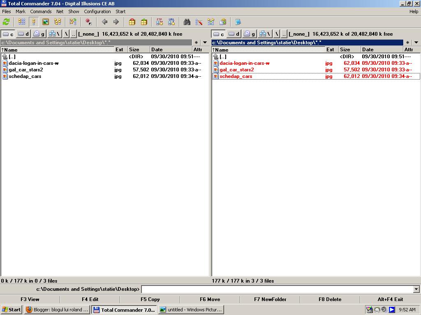
Task: Click into the command line input field
Action: (278, 289)
